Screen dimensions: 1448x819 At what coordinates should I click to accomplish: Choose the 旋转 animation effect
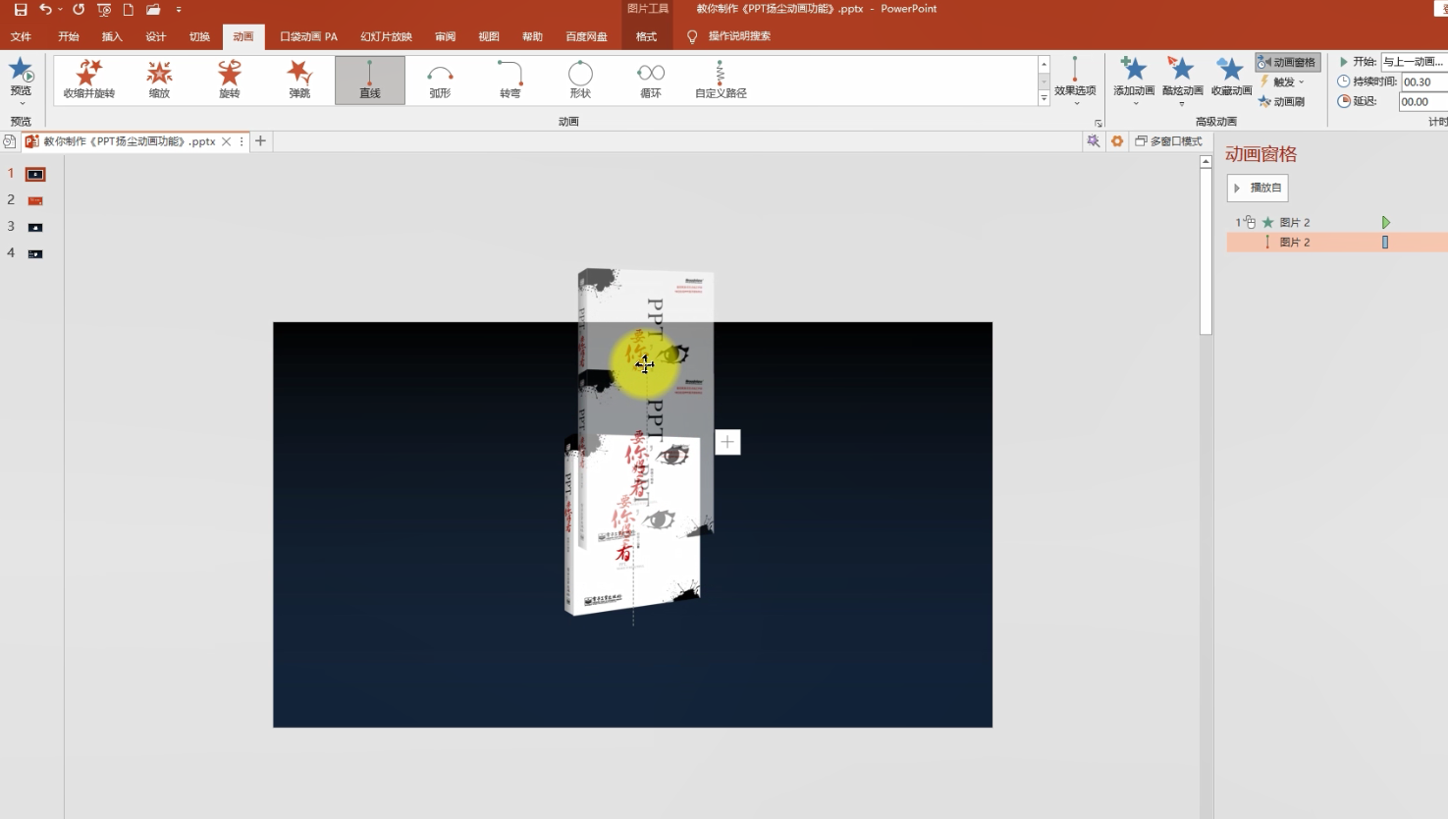pos(230,80)
